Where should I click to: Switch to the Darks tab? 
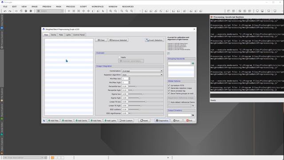pyautogui.click(x=53, y=35)
